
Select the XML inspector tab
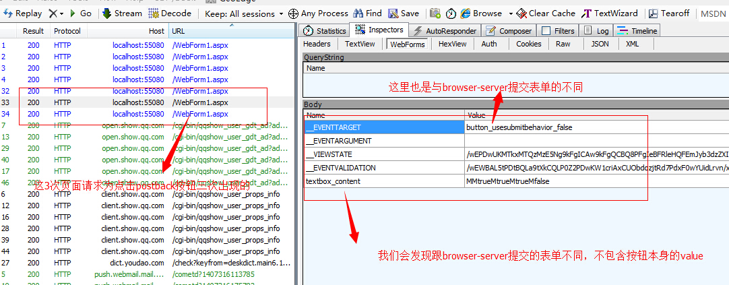coord(632,44)
